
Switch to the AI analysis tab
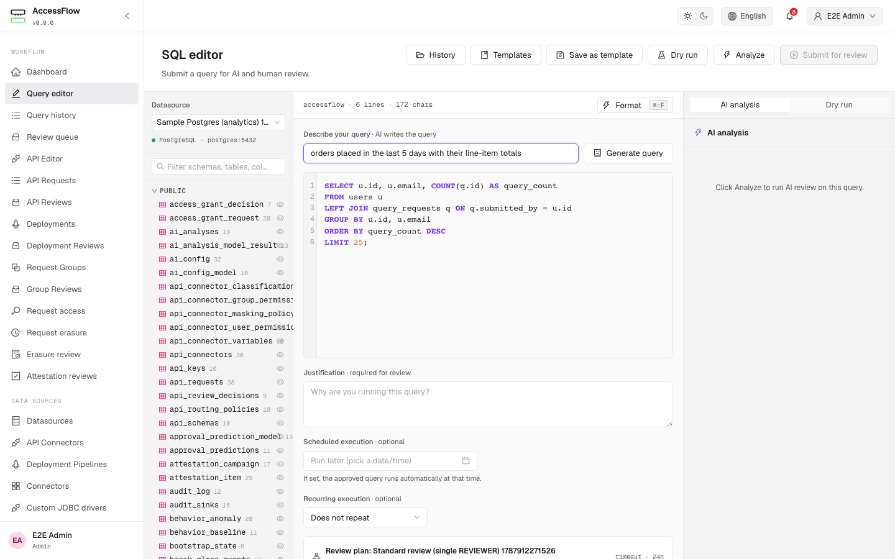(x=740, y=105)
